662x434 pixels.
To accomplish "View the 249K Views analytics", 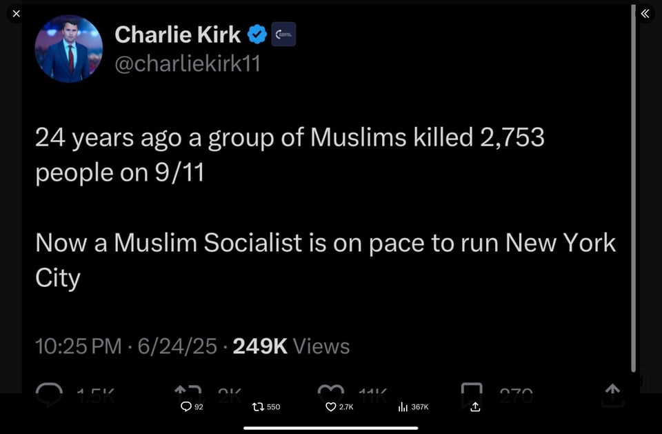I will [291, 346].
